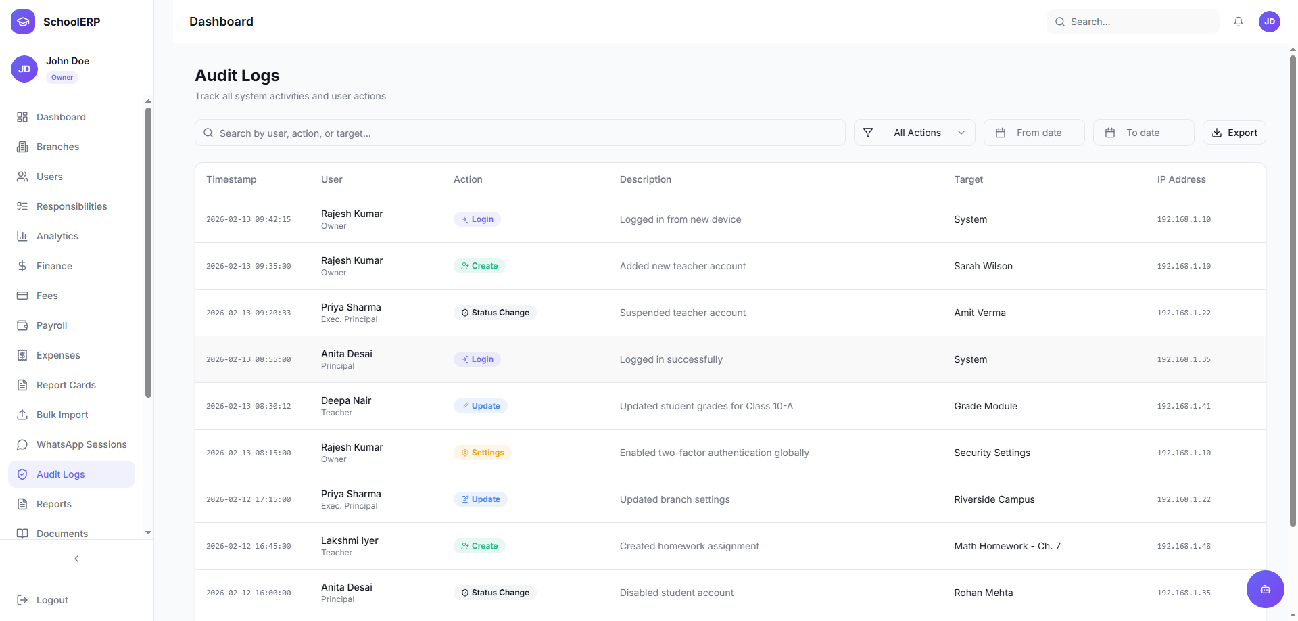Screen dimensions: 1298x621
Task: Click the sidebar scroll-up arrow
Action: [148, 101]
